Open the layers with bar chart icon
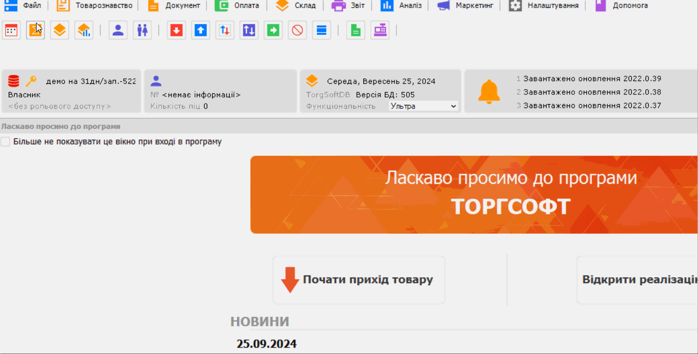This screenshot has height=354, width=698. [84, 31]
